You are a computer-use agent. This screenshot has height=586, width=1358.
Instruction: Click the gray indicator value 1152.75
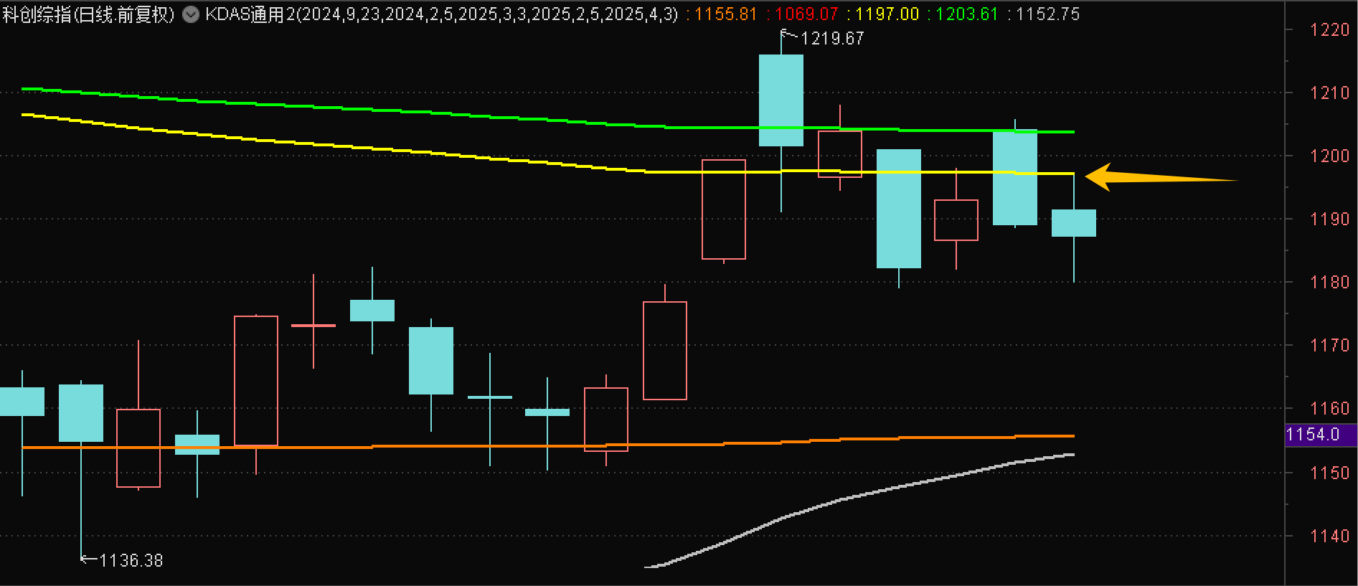coord(1048,14)
